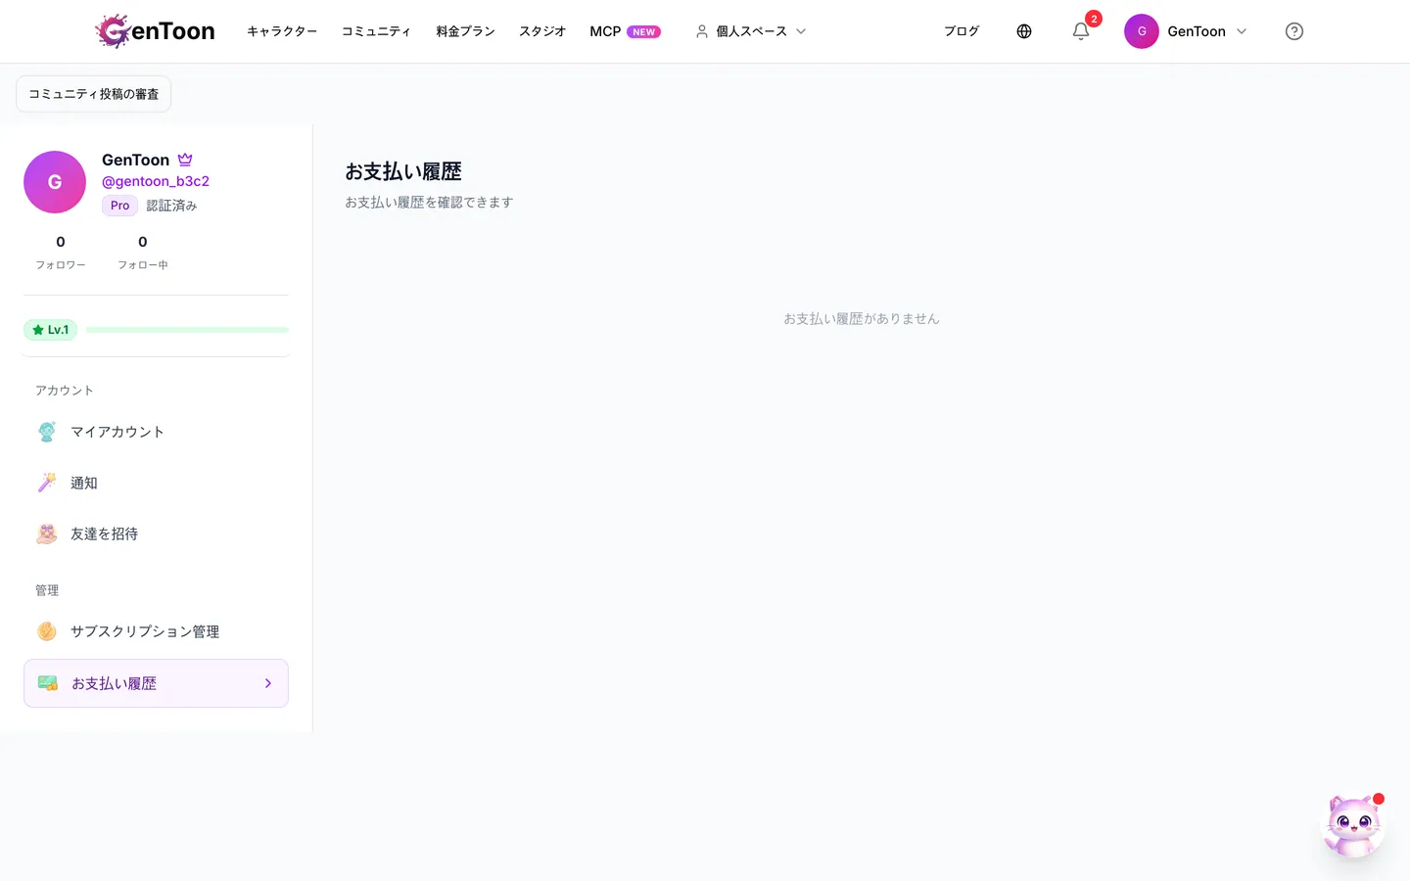1410x881 pixels.
Task: Select サブスクリプション管理 in the sidebar
Action: pyautogui.click(x=156, y=631)
